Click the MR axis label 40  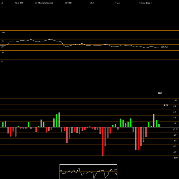click(x=175, y=118)
